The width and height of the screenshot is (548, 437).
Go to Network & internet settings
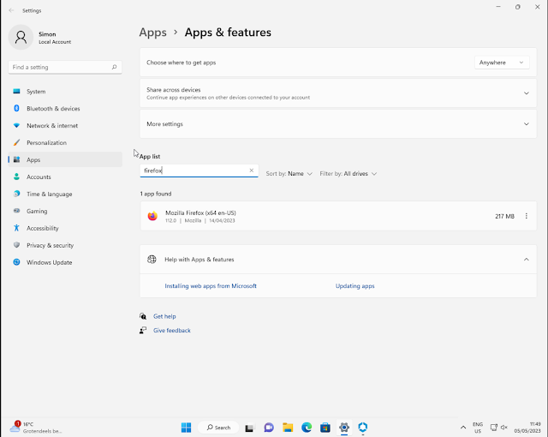tap(65, 125)
